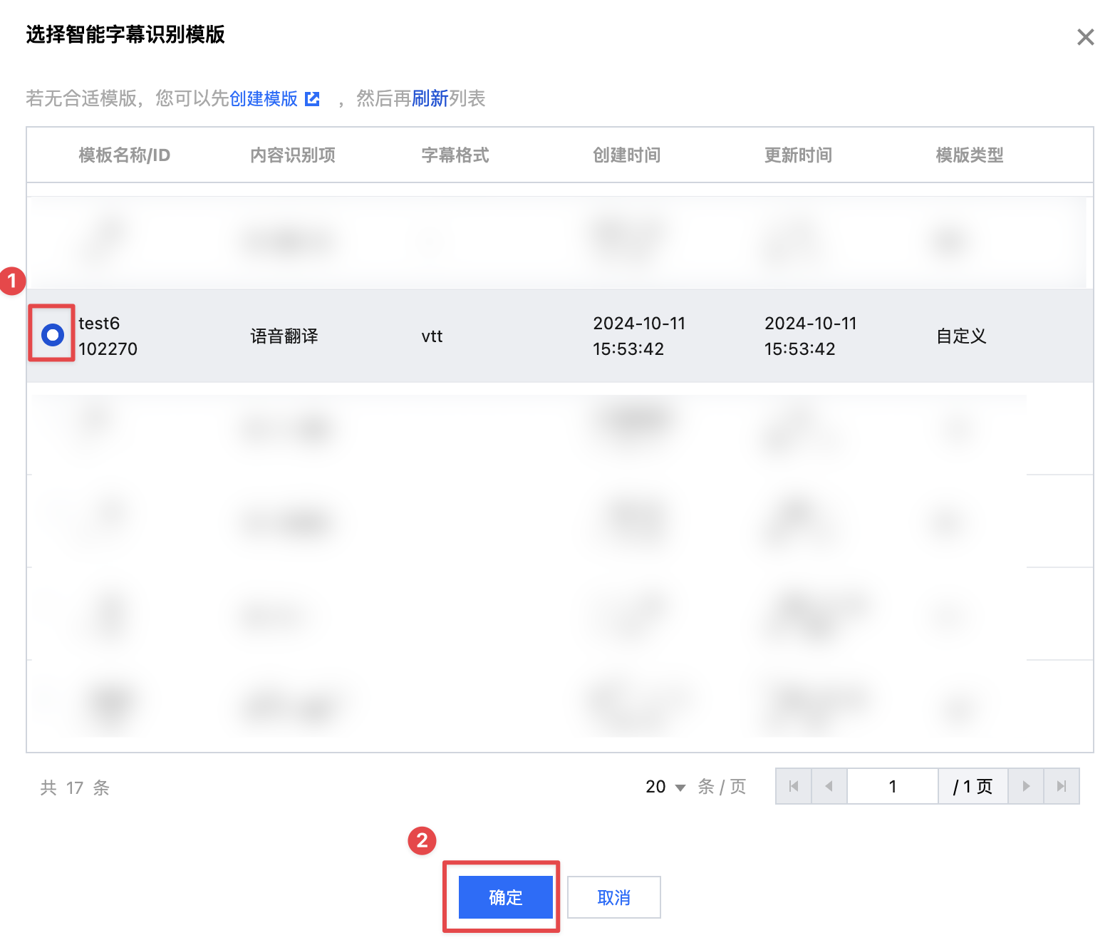Click the 模版类型 column header

click(x=969, y=155)
